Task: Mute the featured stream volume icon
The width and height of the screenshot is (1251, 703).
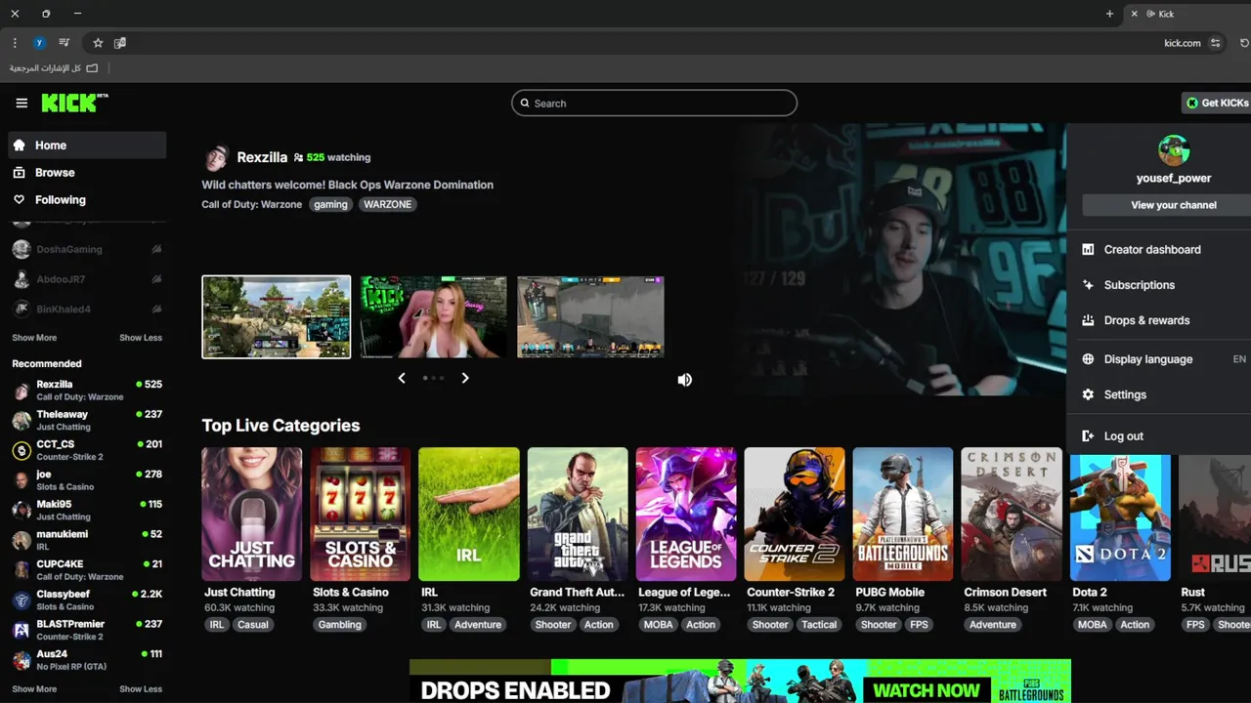Action: 684,380
